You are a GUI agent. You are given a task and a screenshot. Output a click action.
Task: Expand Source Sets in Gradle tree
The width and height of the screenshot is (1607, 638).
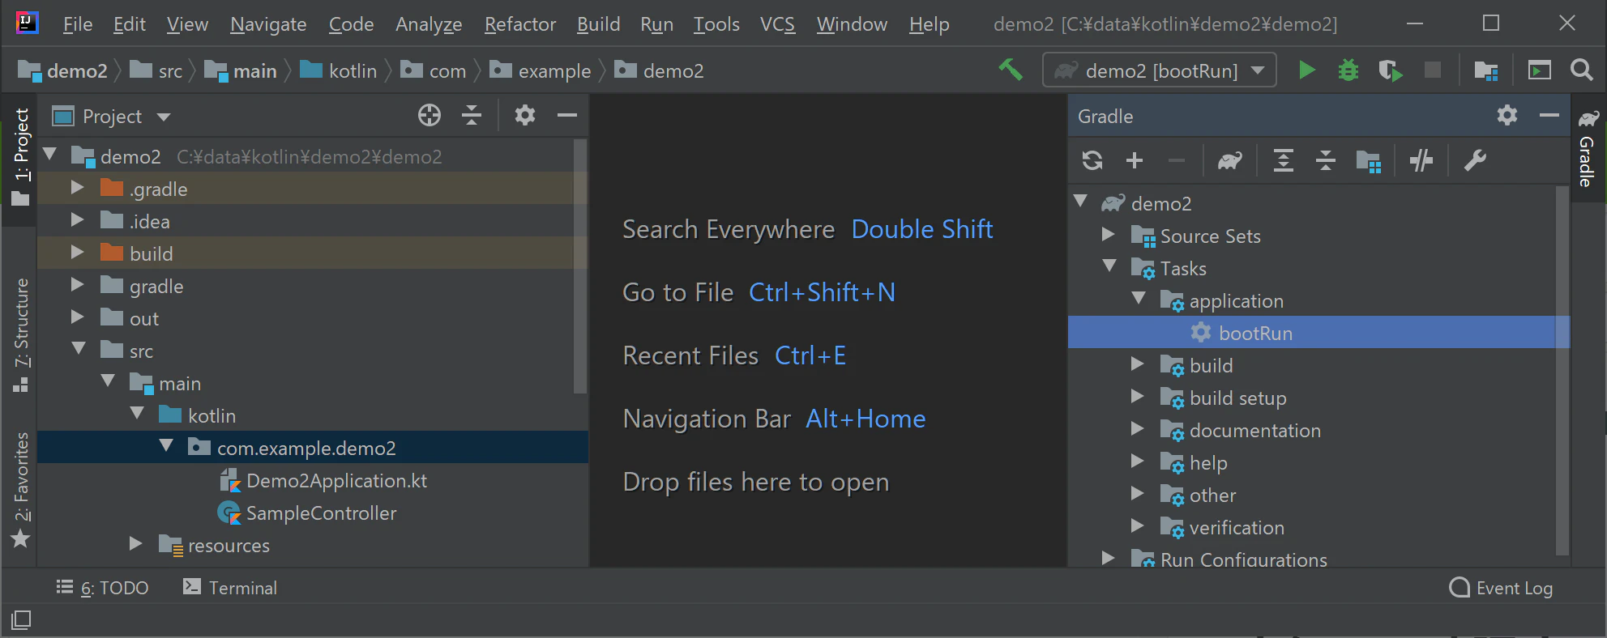1109,235
